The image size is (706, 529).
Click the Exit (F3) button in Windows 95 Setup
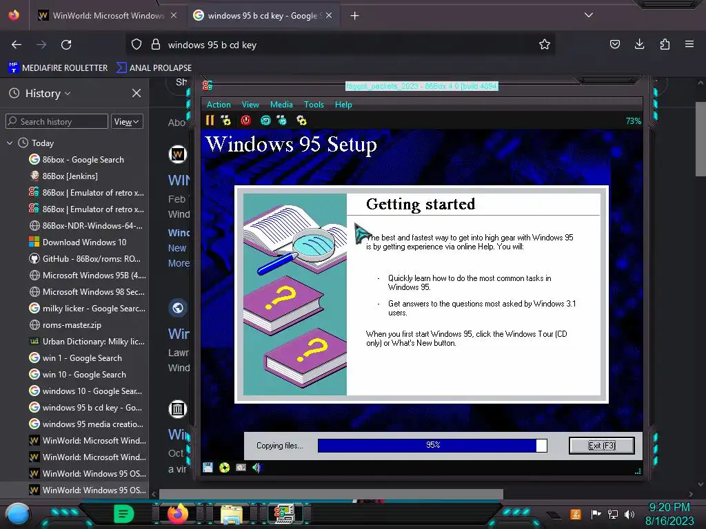601,446
